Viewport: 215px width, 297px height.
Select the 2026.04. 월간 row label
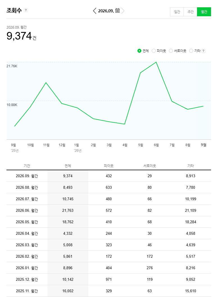27,234
